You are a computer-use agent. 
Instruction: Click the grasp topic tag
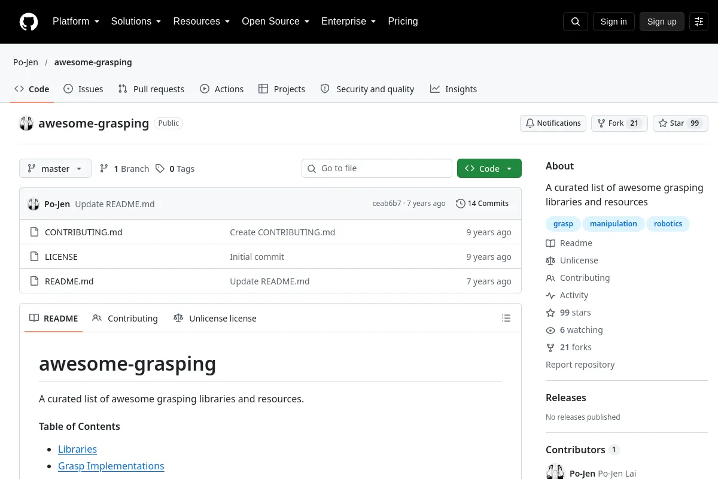[x=563, y=224]
